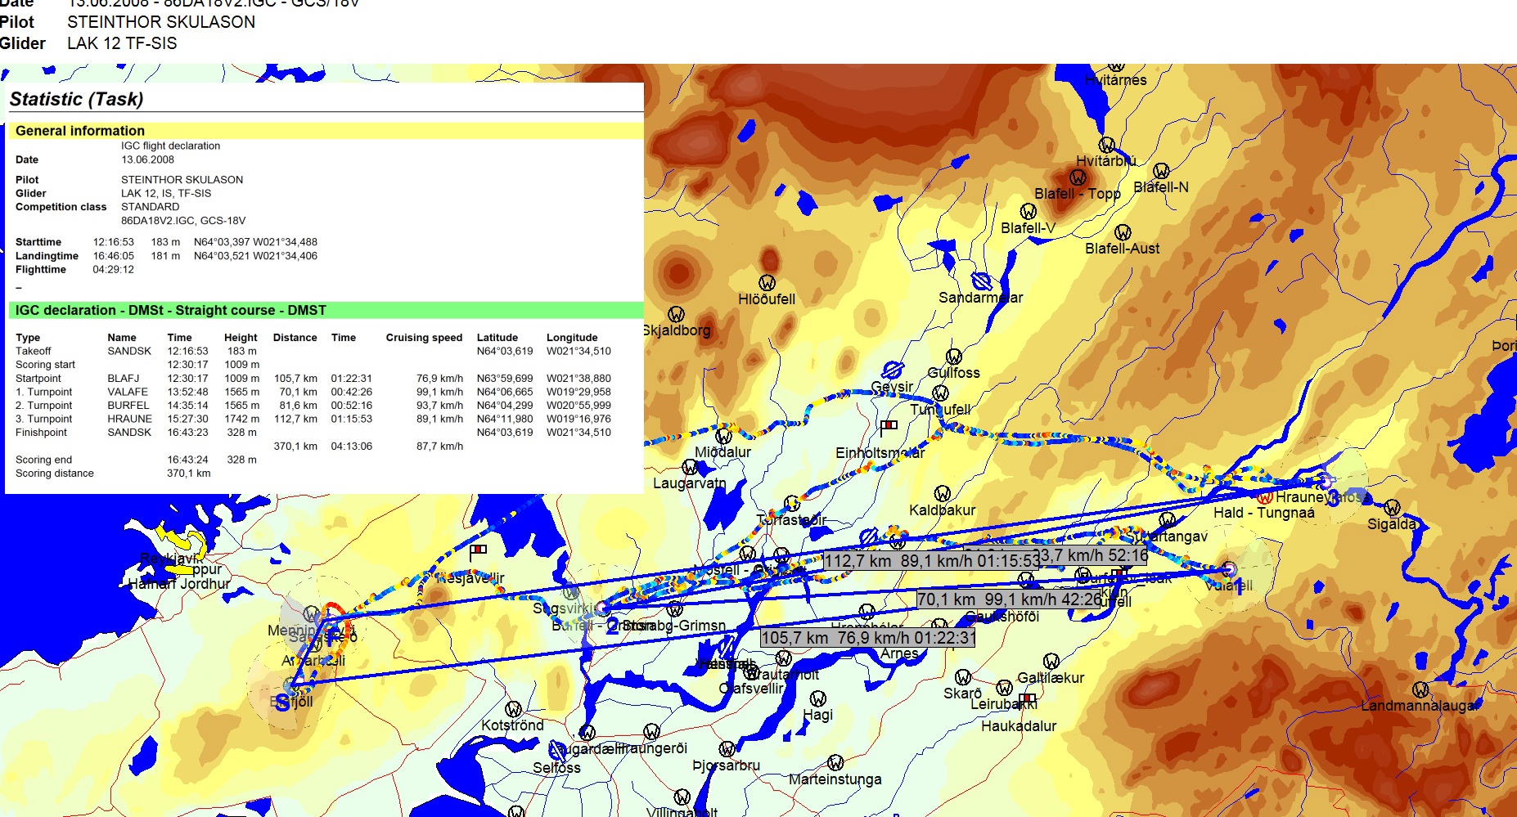Select the 'BURFEL' turnpoint name in the table
Image resolution: width=1517 pixels, height=817 pixels.
tap(128, 406)
